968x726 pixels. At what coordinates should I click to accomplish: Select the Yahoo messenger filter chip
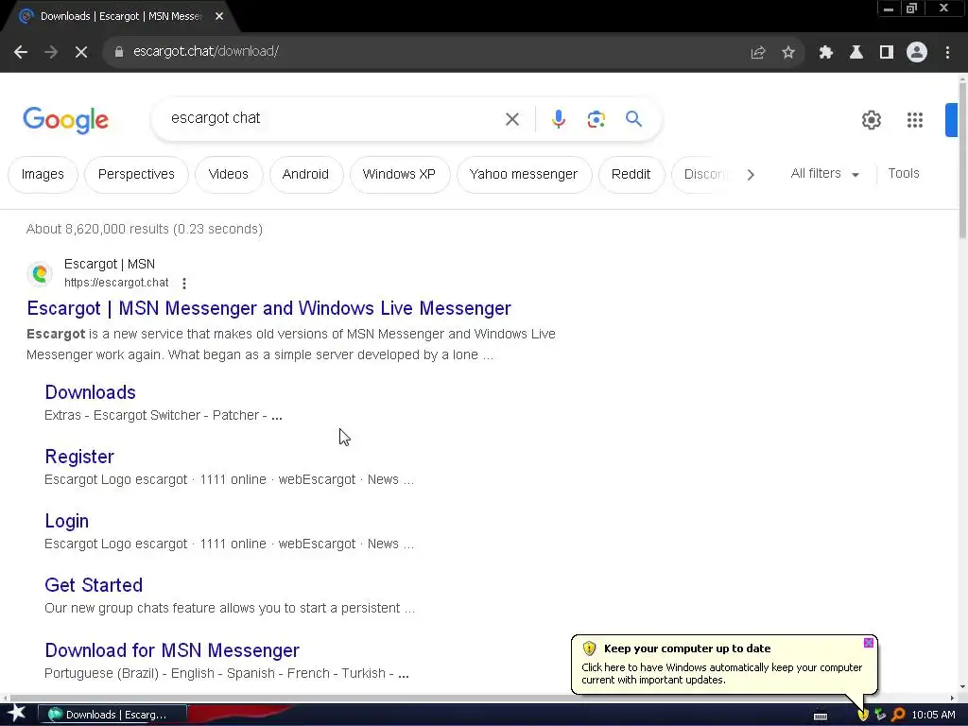pos(524,174)
